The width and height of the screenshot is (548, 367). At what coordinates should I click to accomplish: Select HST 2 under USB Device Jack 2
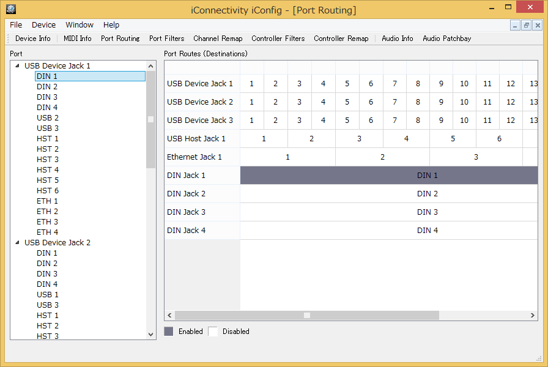click(48, 326)
